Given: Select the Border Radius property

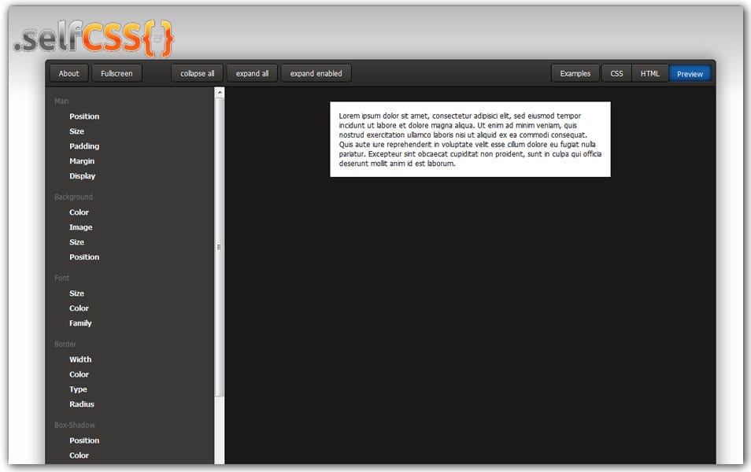Looking at the screenshot, I should [x=83, y=404].
